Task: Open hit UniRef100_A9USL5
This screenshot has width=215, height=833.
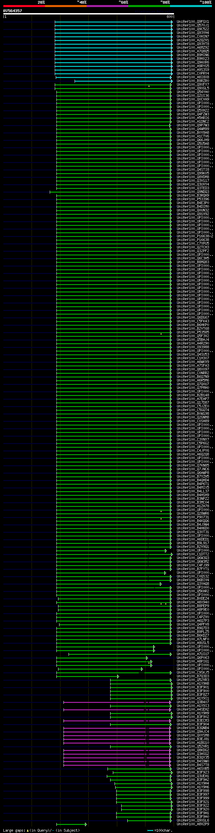Action: [x=193, y=643]
